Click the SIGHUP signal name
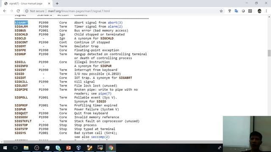Screen dimensions: 271x152 tap(20, 54)
